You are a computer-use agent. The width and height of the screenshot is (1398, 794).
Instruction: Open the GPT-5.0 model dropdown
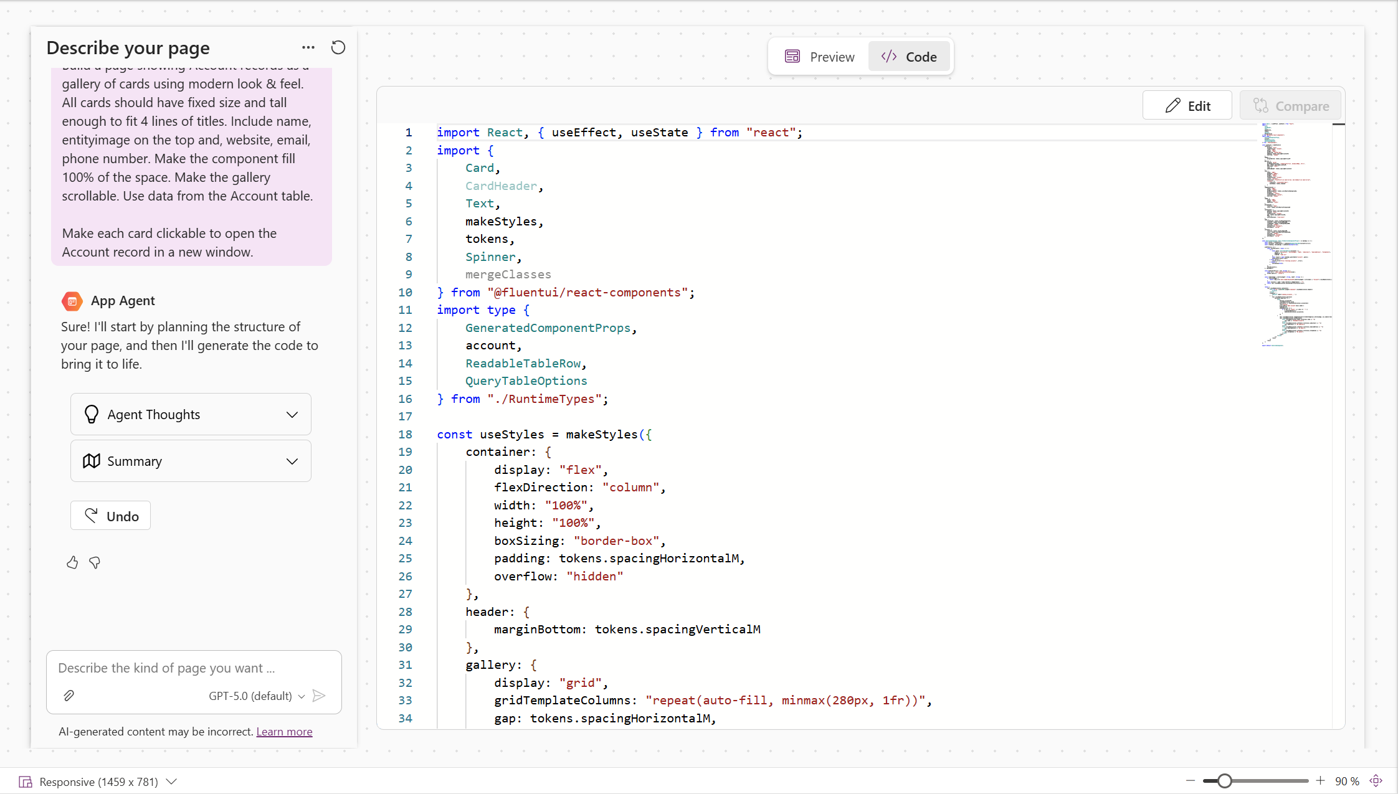point(302,696)
